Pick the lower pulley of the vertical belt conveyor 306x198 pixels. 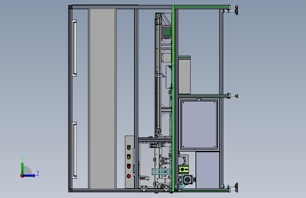tap(158, 131)
